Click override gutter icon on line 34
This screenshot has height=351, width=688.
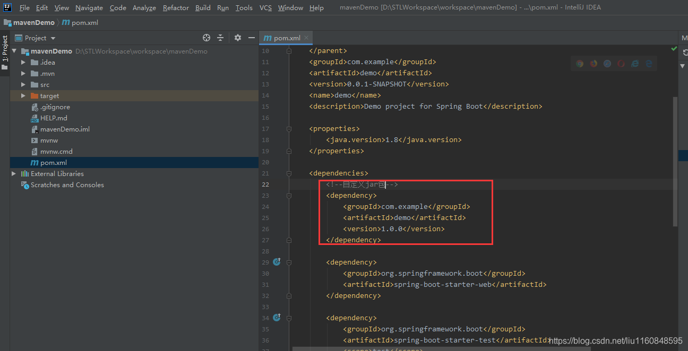[277, 317]
